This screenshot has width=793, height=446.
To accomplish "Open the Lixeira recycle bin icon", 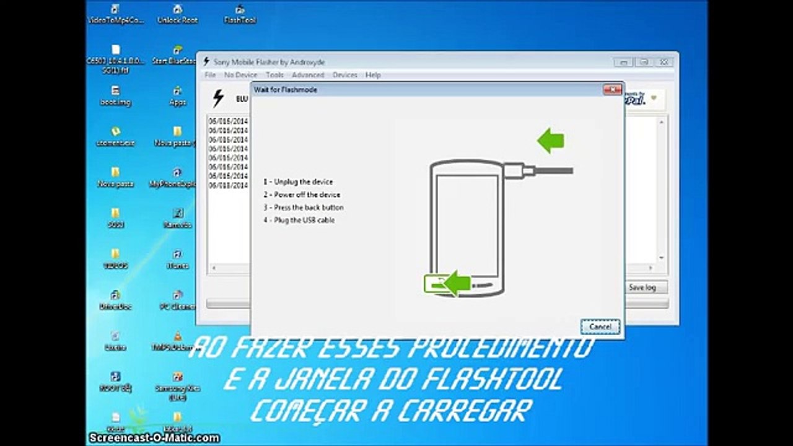I will (116, 341).
